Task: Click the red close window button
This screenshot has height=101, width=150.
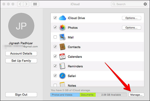Action: coord(4,4)
